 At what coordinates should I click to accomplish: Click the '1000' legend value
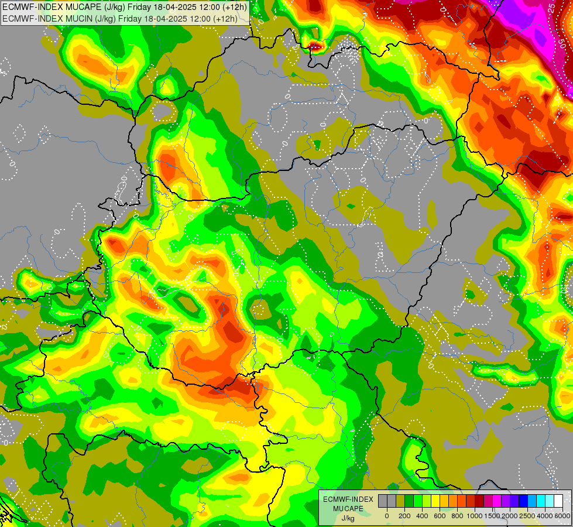(475, 516)
